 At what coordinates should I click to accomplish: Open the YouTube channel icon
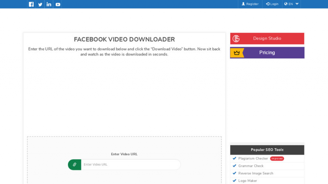pos(58,4)
